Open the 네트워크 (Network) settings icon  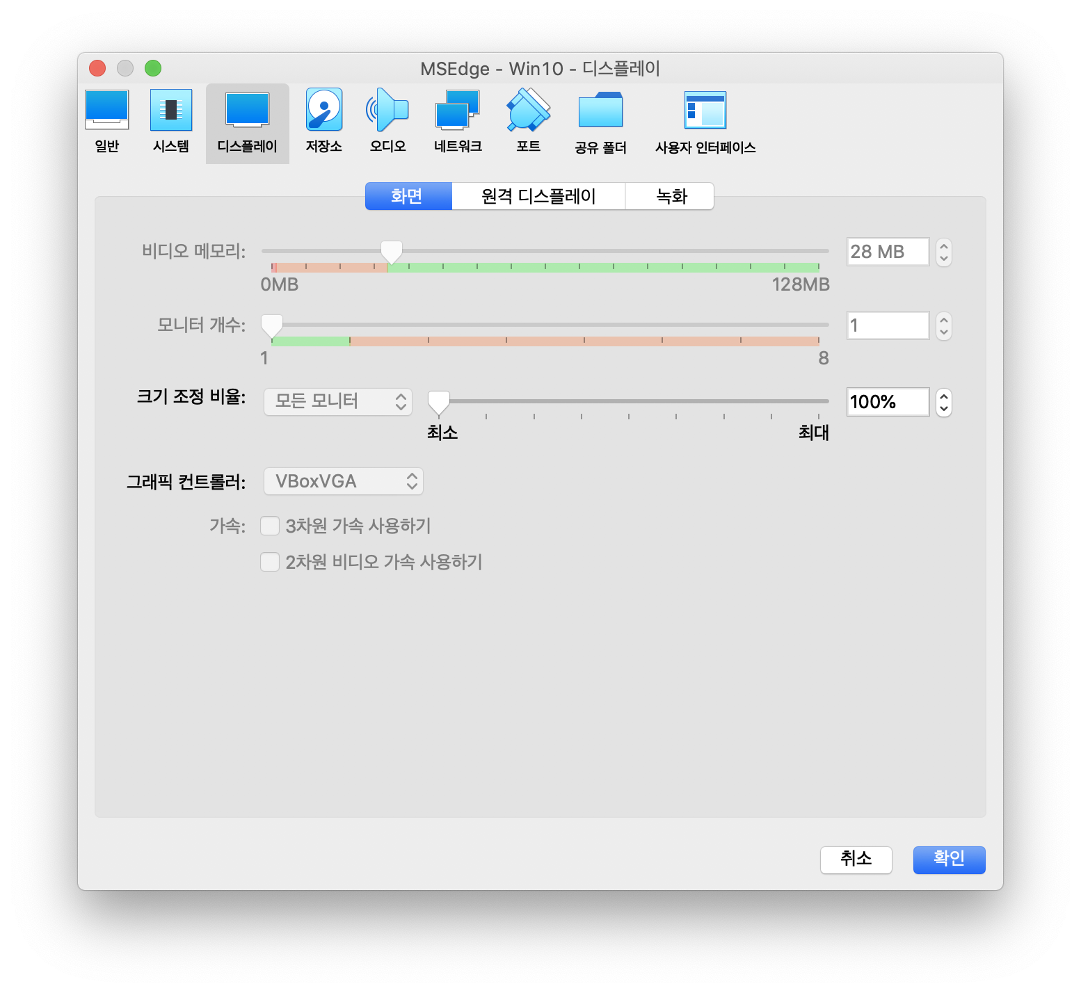coord(458,111)
